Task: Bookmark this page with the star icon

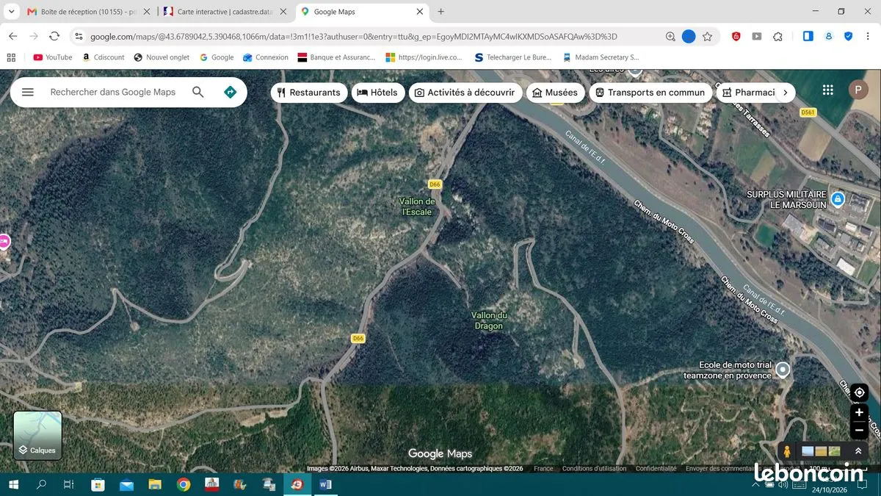Action: pyautogui.click(x=707, y=36)
